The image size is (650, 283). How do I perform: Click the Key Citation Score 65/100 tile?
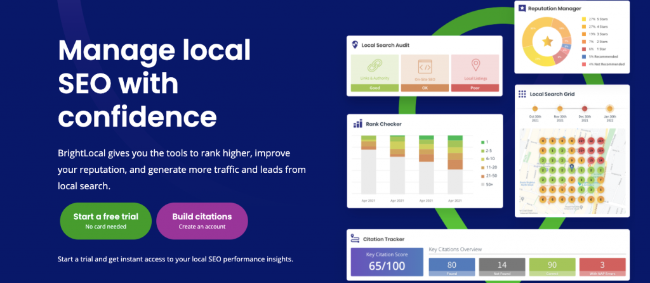coord(387,262)
